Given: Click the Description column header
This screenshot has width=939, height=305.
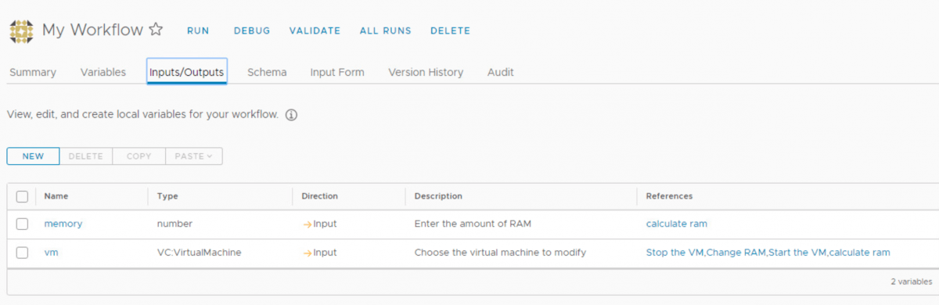Looking at the screenshot, I should [x=438, y=196].
